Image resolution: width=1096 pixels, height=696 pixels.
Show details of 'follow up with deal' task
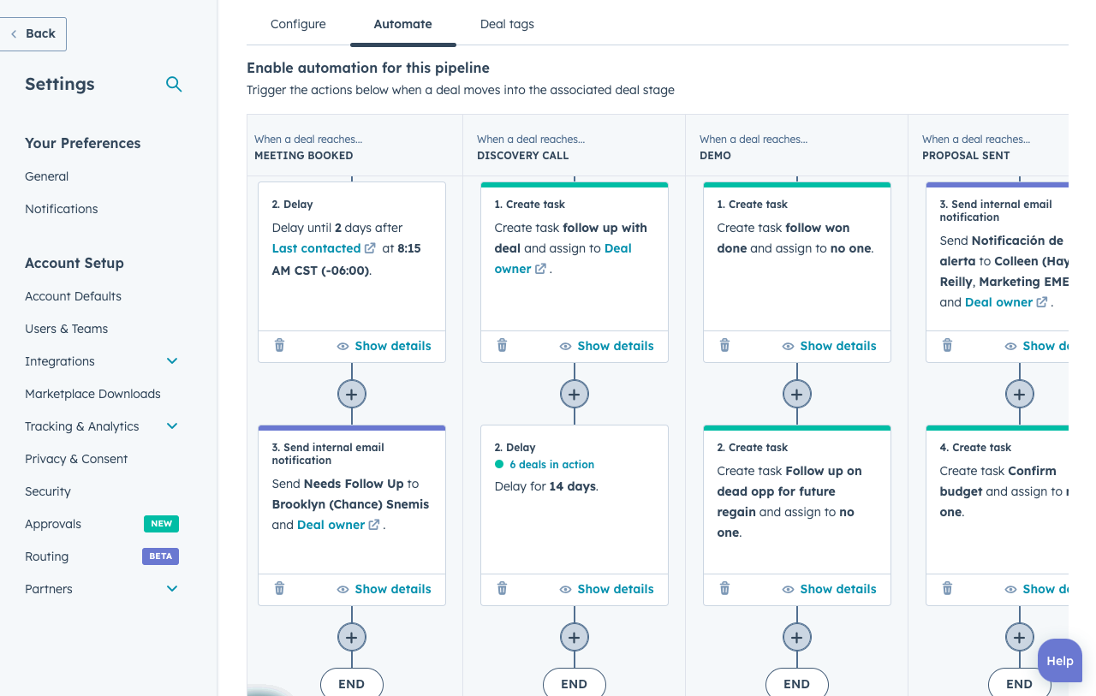(606, 346)
